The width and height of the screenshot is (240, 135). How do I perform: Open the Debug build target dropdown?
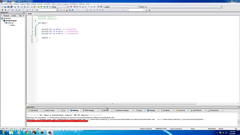pyautogui.click(x=67, y=7)
